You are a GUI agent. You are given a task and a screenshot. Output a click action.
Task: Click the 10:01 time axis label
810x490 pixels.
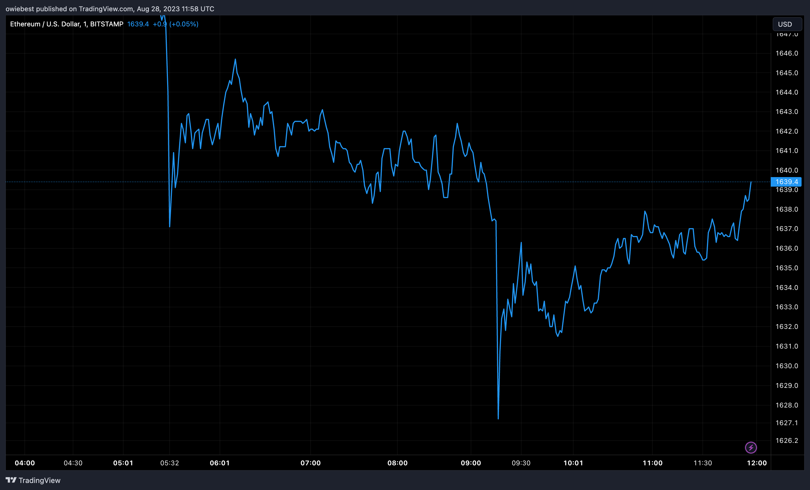[573, 463]
